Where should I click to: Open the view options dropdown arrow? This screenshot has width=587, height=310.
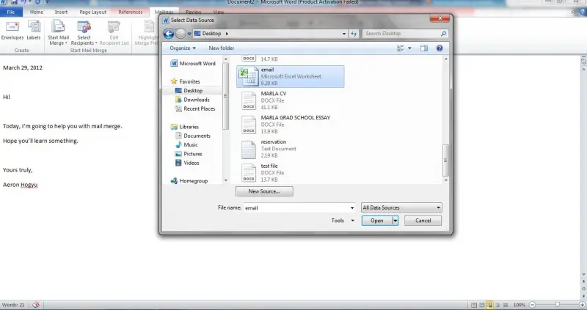[x=409, y=48]
